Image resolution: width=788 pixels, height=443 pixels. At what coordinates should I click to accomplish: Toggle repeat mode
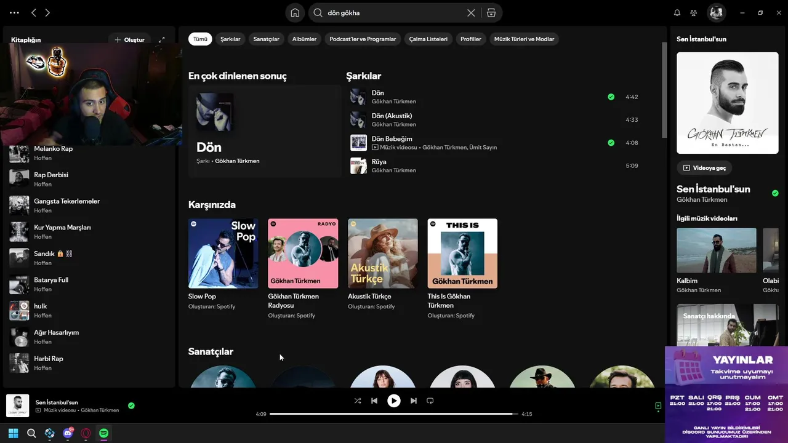[x=430, y=401]
